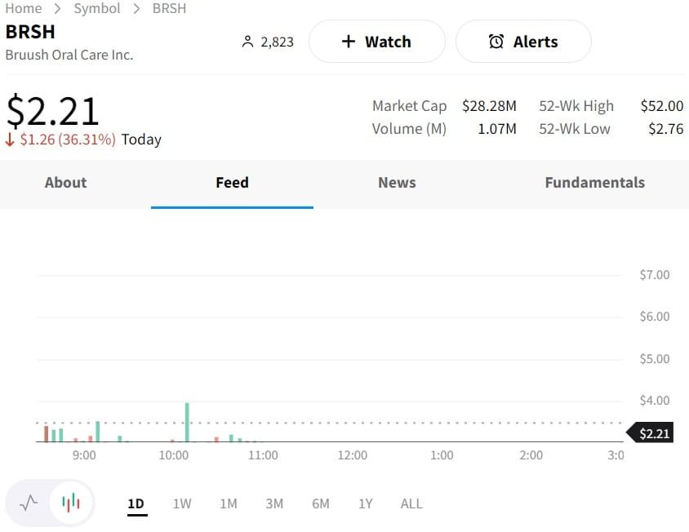This screenshot has height=532, width=689.
Task: Select the 1D time range
Action: [x=136, y=503]
